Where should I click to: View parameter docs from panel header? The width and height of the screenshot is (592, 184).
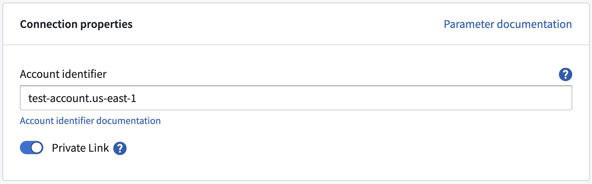(x=508, y=24)
